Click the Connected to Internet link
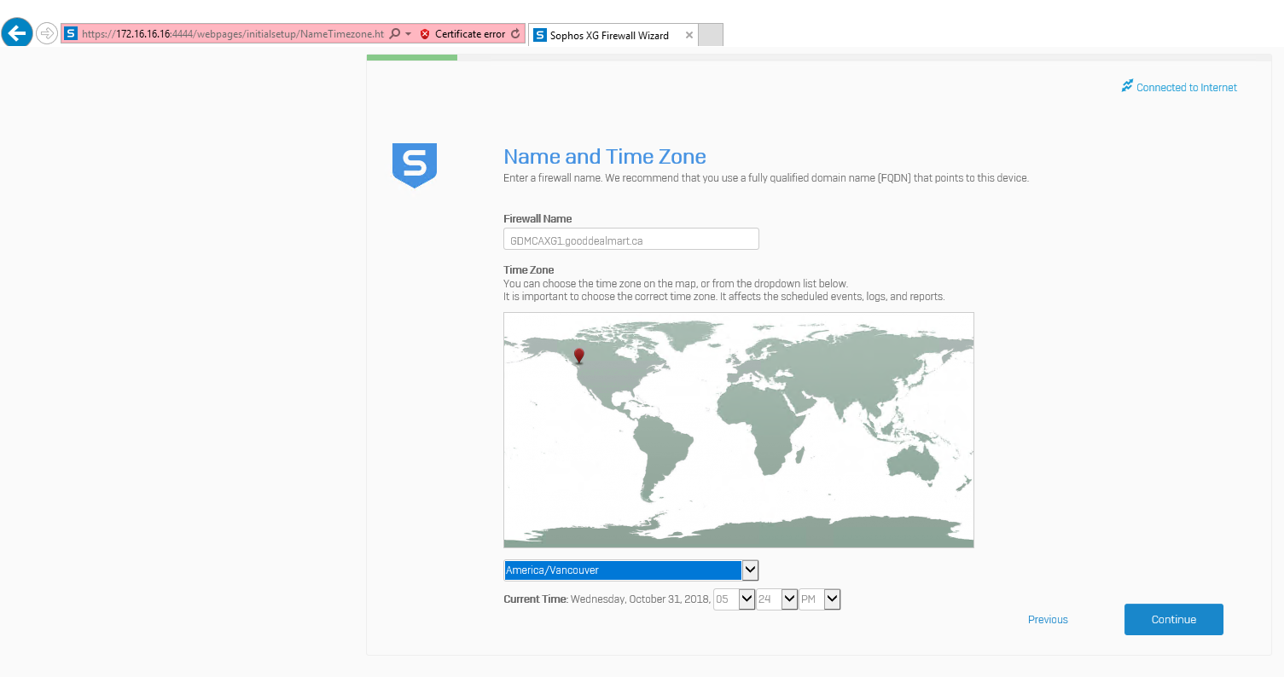Viewport: 1284px width, 677px height. (1186, 88)
